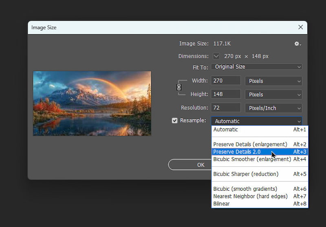Open the Resolution Pixels/Inch dropdown
The width and height of the screenshot is (326, 227).
tap(273, 108)
